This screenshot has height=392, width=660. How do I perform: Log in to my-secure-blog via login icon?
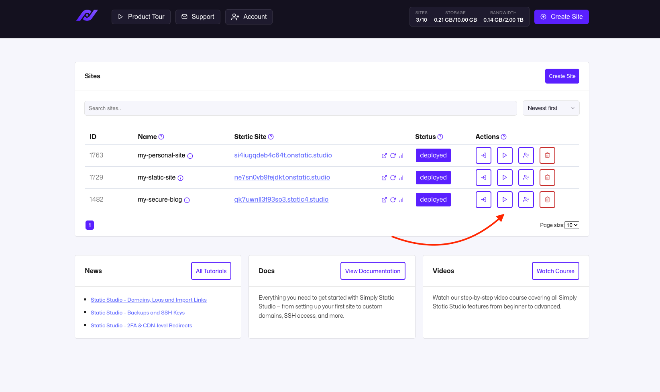[483, 200]
